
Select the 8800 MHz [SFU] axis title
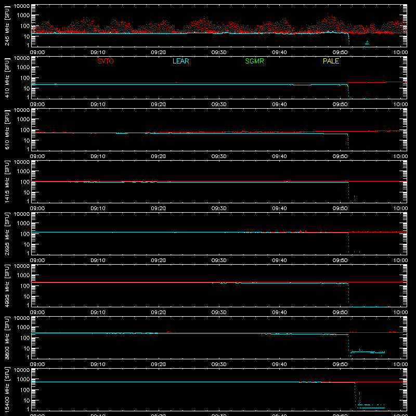coord(7,338)
